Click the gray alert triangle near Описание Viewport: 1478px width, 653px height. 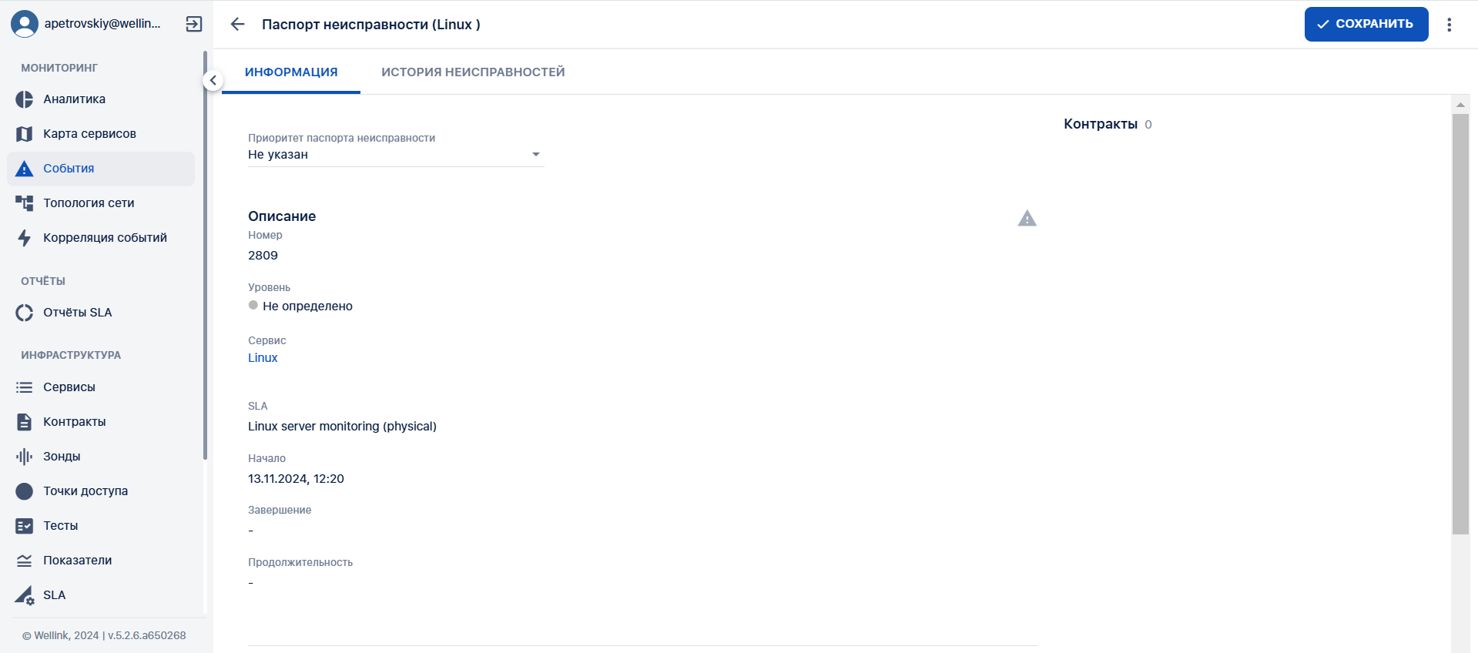point(1027,219)
